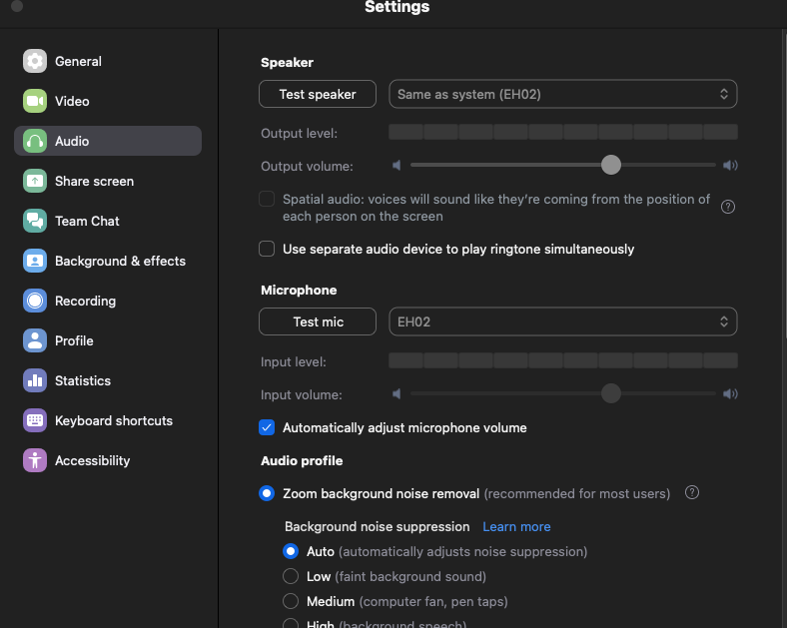Toggle the Spatial audio checkbox
787x628 pixels.
(x=267, y=199)
